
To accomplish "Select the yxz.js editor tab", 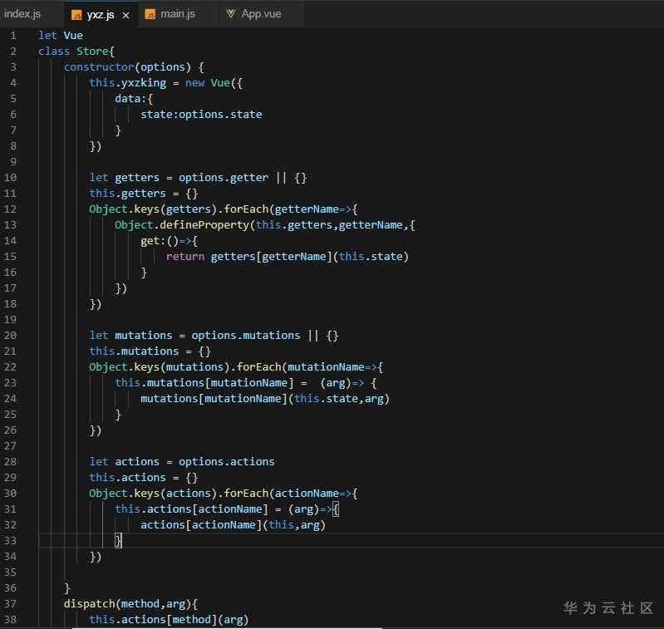I will pyautogui.click(x=101, y=15).
